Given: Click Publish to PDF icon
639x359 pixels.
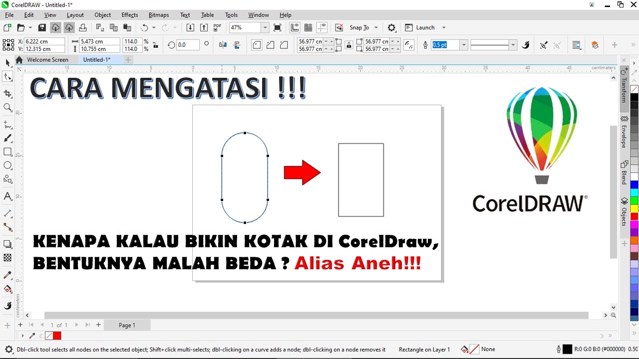Looking at the screenshot, I should [x=217, y=27].
